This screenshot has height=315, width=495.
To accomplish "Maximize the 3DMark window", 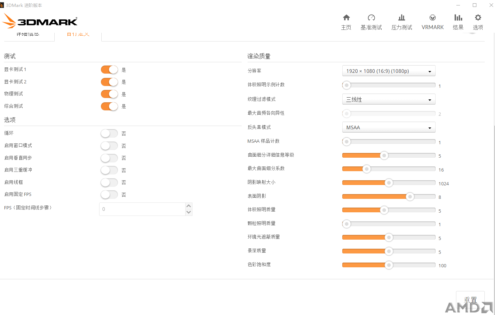I will pyautogui.click(x=474, y=5).
